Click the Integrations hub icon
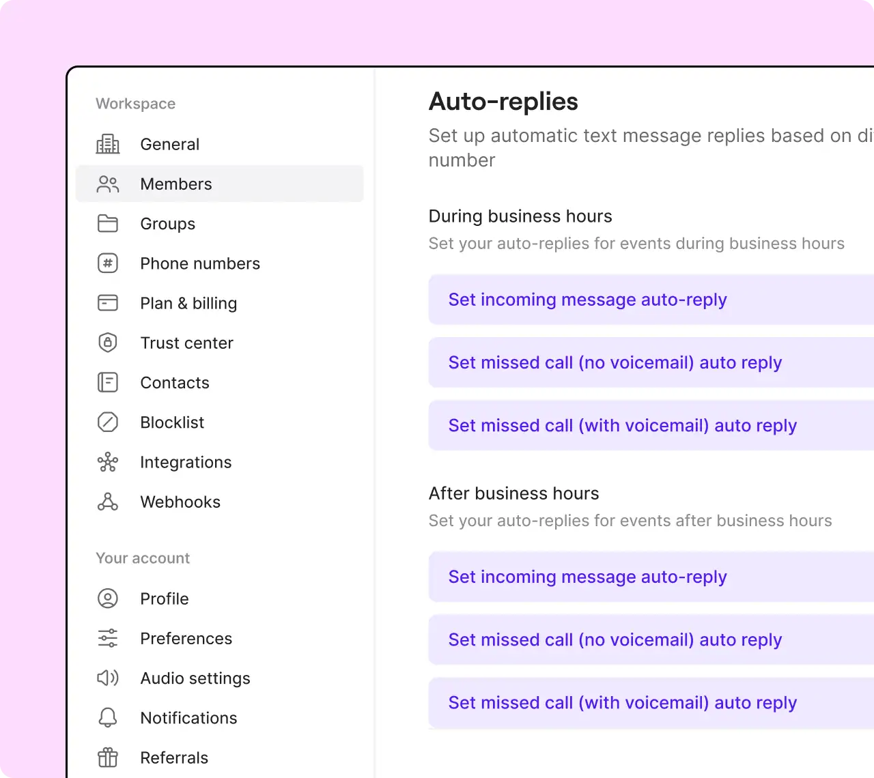 click(x=108, y=462)
